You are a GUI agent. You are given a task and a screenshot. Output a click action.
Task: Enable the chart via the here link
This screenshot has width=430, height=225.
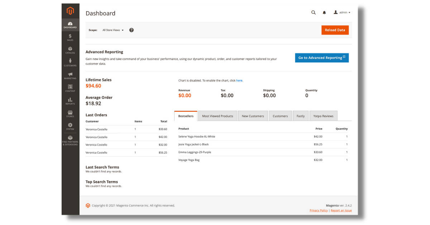(239, 80)
